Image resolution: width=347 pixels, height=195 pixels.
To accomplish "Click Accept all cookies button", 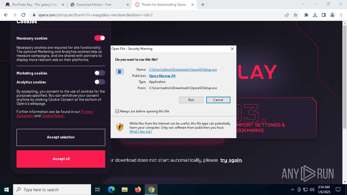I will 61,159.
